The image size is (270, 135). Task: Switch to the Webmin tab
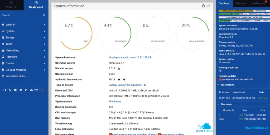(x=11, y=5)
